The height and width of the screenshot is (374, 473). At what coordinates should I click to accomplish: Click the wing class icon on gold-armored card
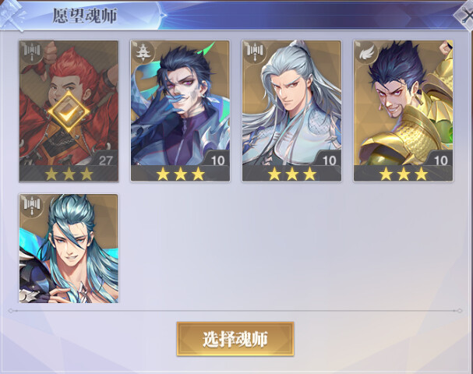pos(366,52)
